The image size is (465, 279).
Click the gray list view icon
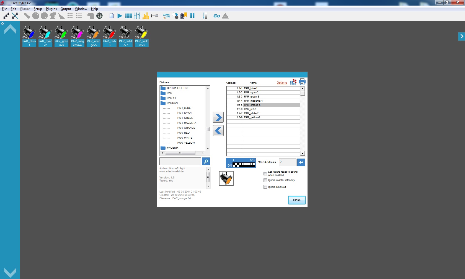point(79,16)
